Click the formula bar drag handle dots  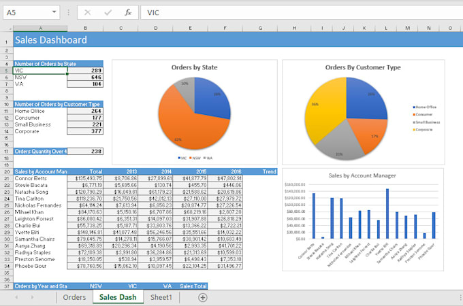coord(69,12)
